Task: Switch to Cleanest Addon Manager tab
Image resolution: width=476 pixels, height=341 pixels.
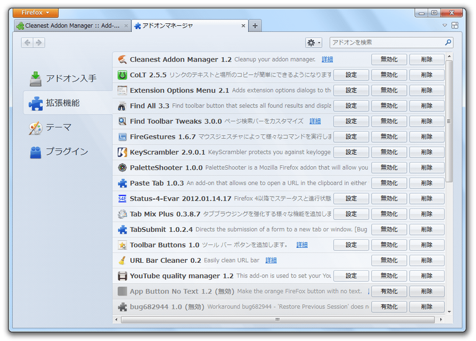Action: pyautogui.click(x=73, y=26)
